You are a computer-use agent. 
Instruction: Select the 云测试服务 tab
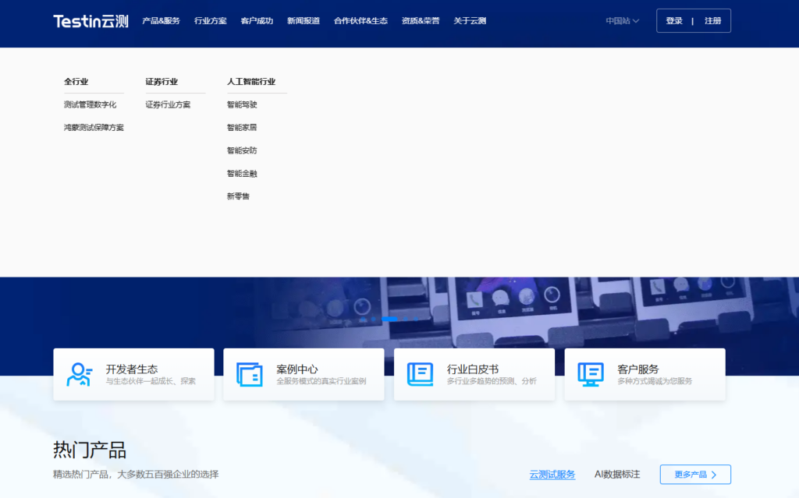pyautogui.click(x=552, y=472)
